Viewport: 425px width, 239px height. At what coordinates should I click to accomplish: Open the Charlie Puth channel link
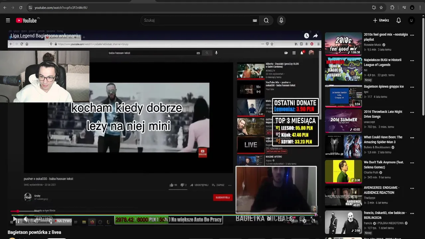371,173
